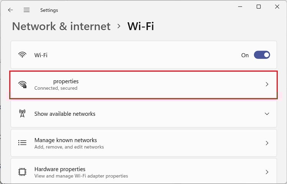This screenshot has height=184, width=287.
Task: Click the secured Wi-Fi lock icon
Action: pyautogui.click(x=22, y=84)
